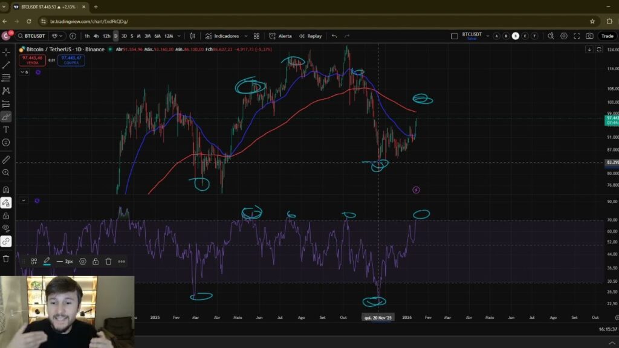The width and height of the screenshot is (619, 348).
Task: Hide all drawings with the eye icon
Action: pos(6,228)
